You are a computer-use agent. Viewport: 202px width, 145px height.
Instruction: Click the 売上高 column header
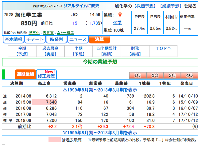pos(44,84)
